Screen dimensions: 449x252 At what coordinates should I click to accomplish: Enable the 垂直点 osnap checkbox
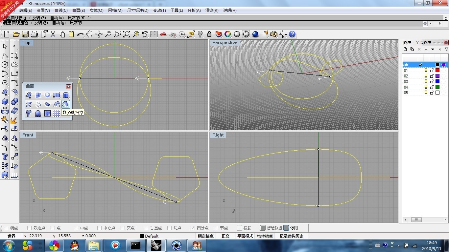[x=146, y=228]
